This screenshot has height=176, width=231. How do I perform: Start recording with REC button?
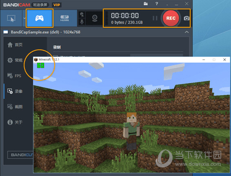click(171, 18)
